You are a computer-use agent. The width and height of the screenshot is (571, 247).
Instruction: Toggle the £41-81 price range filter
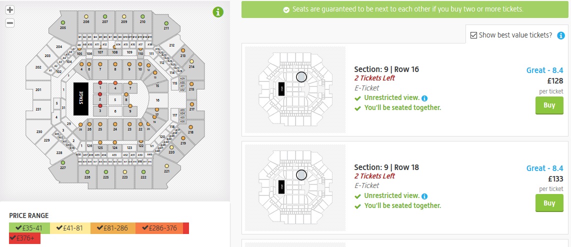coord(70,228)
